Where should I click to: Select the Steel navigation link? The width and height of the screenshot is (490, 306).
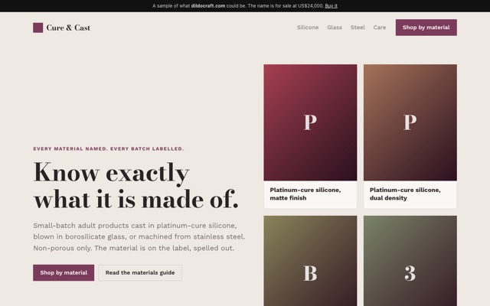pos(358,28)
